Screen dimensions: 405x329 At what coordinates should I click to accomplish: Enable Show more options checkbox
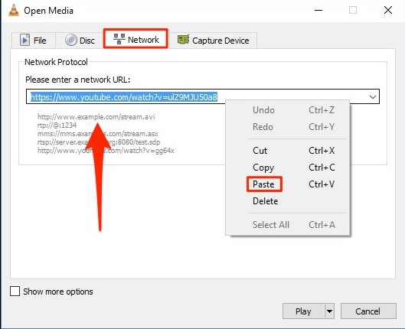15,292
